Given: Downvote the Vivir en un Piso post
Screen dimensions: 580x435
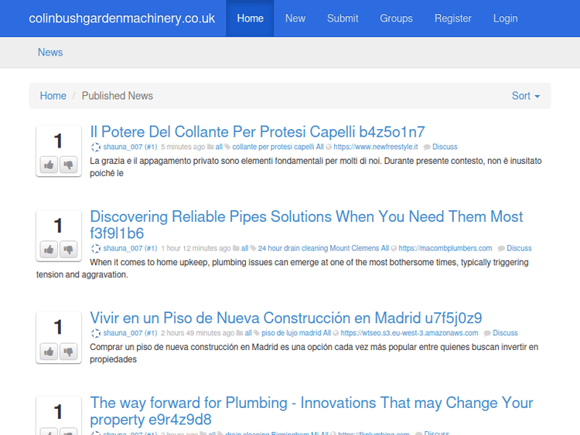Looking at the screenshot, I should point(68,352).
